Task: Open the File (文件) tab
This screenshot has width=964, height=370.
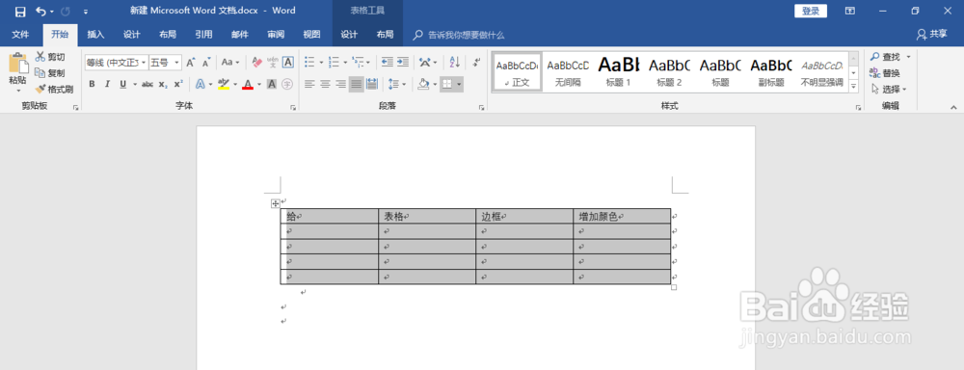Action: click(x=20, y=35)
